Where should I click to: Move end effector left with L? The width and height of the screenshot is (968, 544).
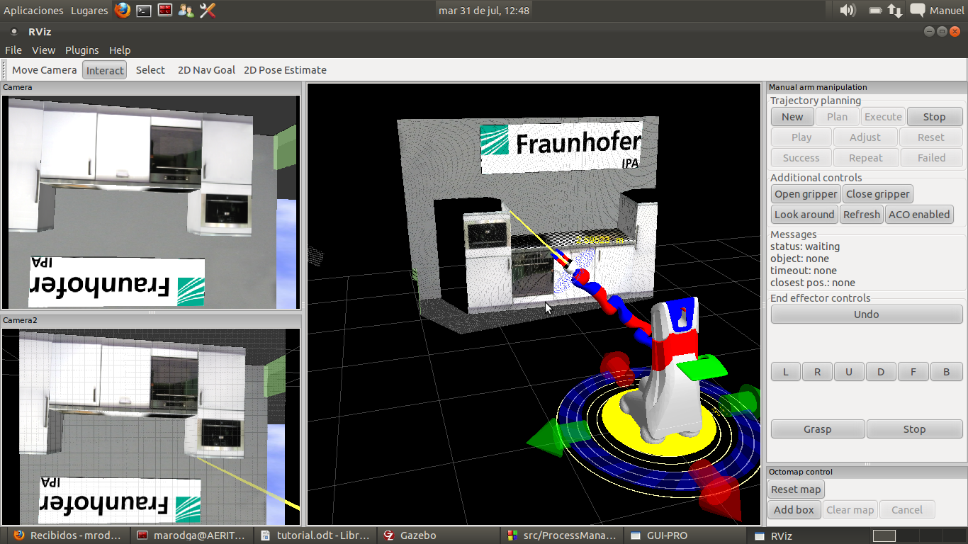[x=785, y=372]
